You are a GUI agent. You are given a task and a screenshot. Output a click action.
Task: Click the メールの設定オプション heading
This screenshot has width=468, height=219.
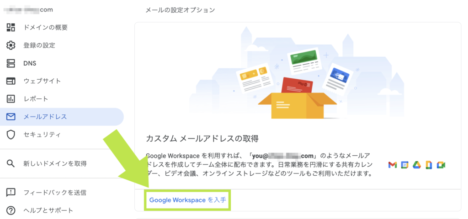[180, 10]
